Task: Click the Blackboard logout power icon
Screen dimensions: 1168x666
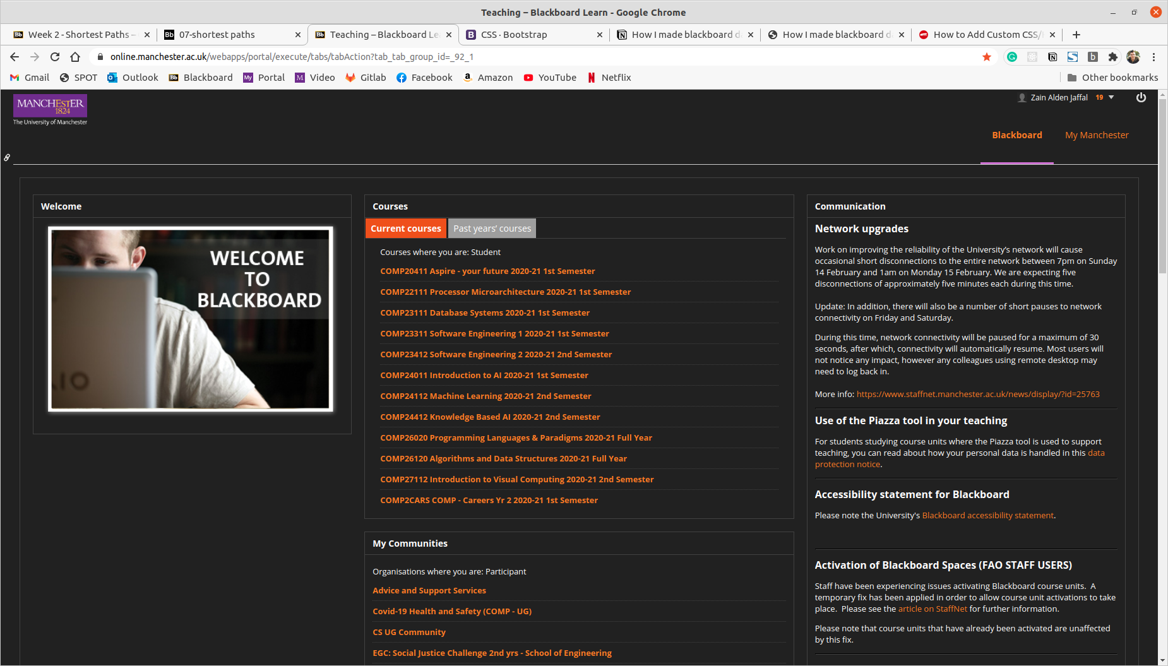Action: tap(1141, 97)
